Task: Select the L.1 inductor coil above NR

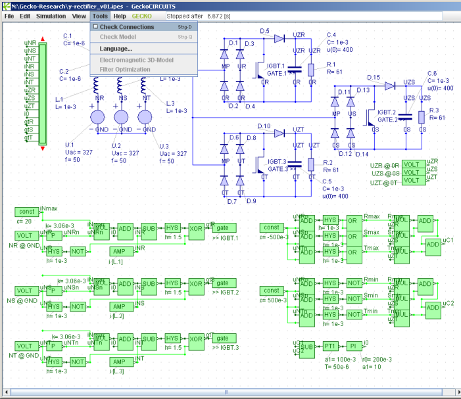Action: click(96, 85)
